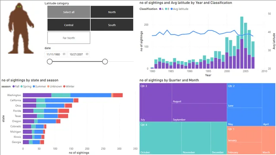Click the Washington Winter bar segment
The image size is (276, 155).
(x=118, y=95)
